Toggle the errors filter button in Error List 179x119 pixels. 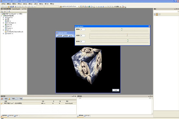pyautogui.click(x=4, y=99)
